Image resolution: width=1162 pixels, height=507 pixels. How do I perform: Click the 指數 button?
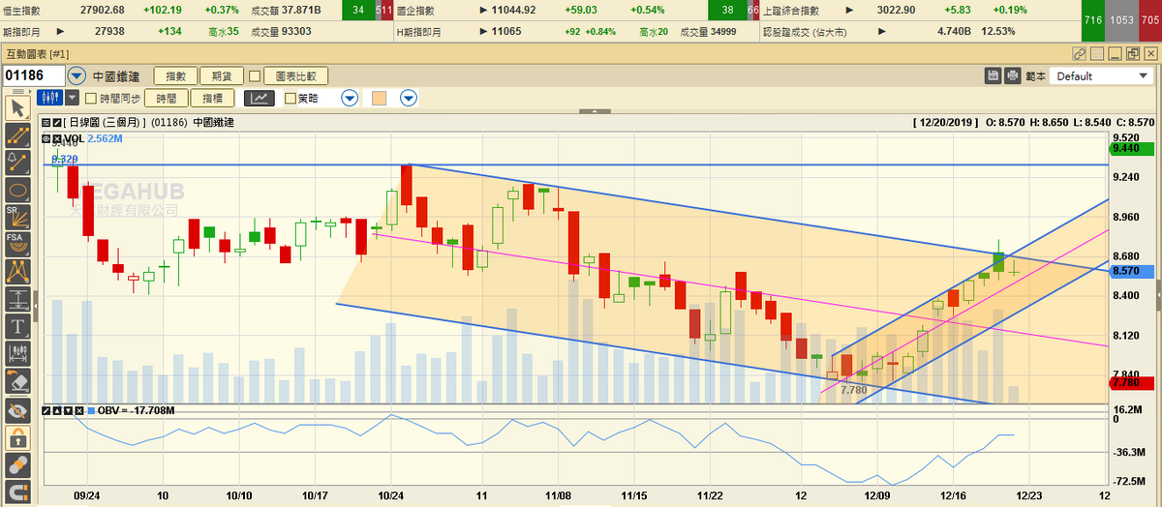[x=175, y=75]
